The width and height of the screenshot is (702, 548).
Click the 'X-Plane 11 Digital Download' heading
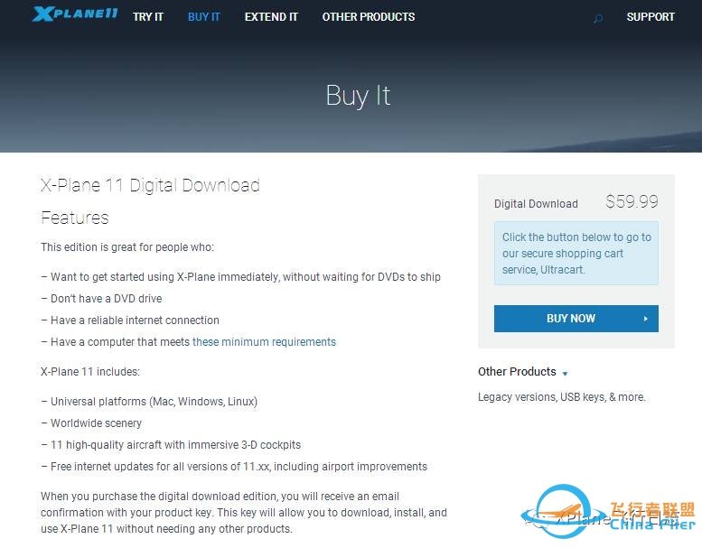(150, 185)
